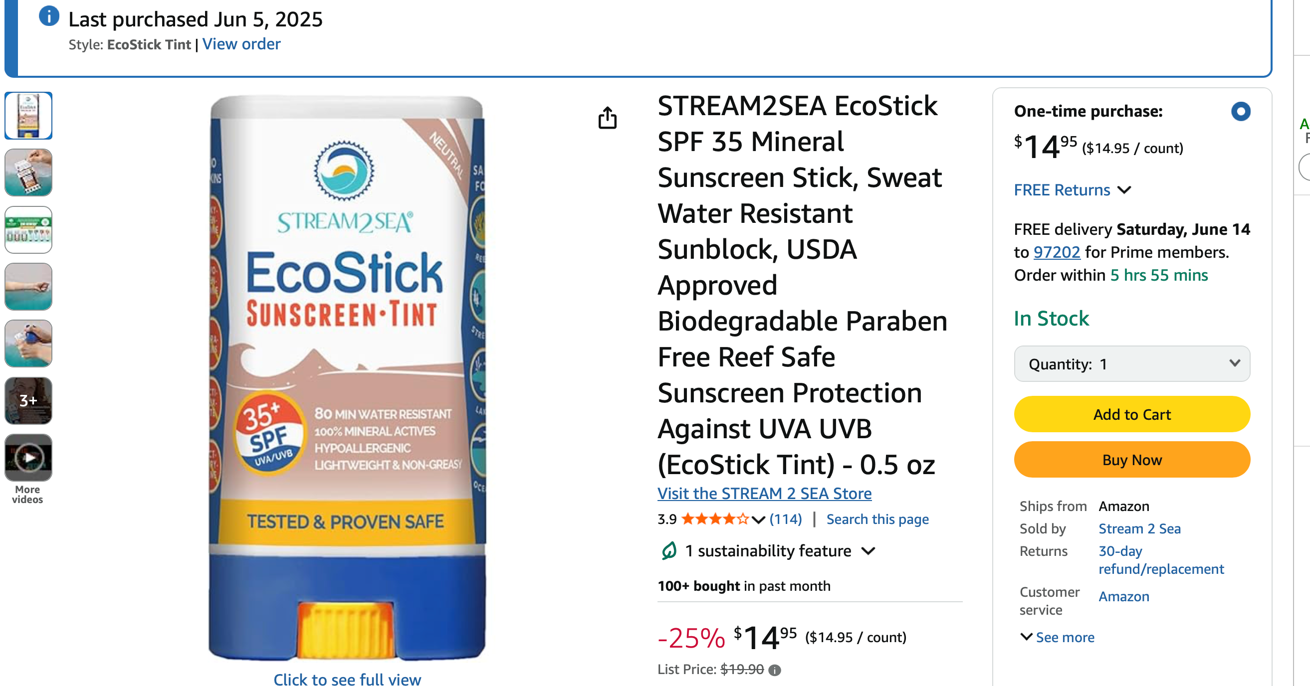1310x686 pixels.
Task: Play the product video thumbnail
Action: click(x=28, y=457)
